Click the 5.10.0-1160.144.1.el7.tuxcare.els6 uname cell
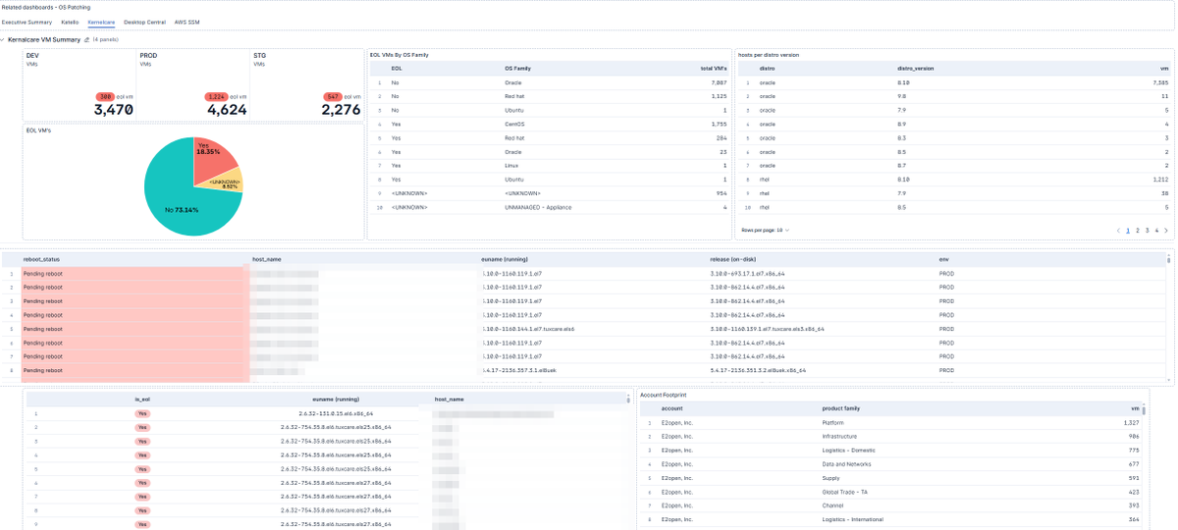1178x530 pixels. click(528, 329)
